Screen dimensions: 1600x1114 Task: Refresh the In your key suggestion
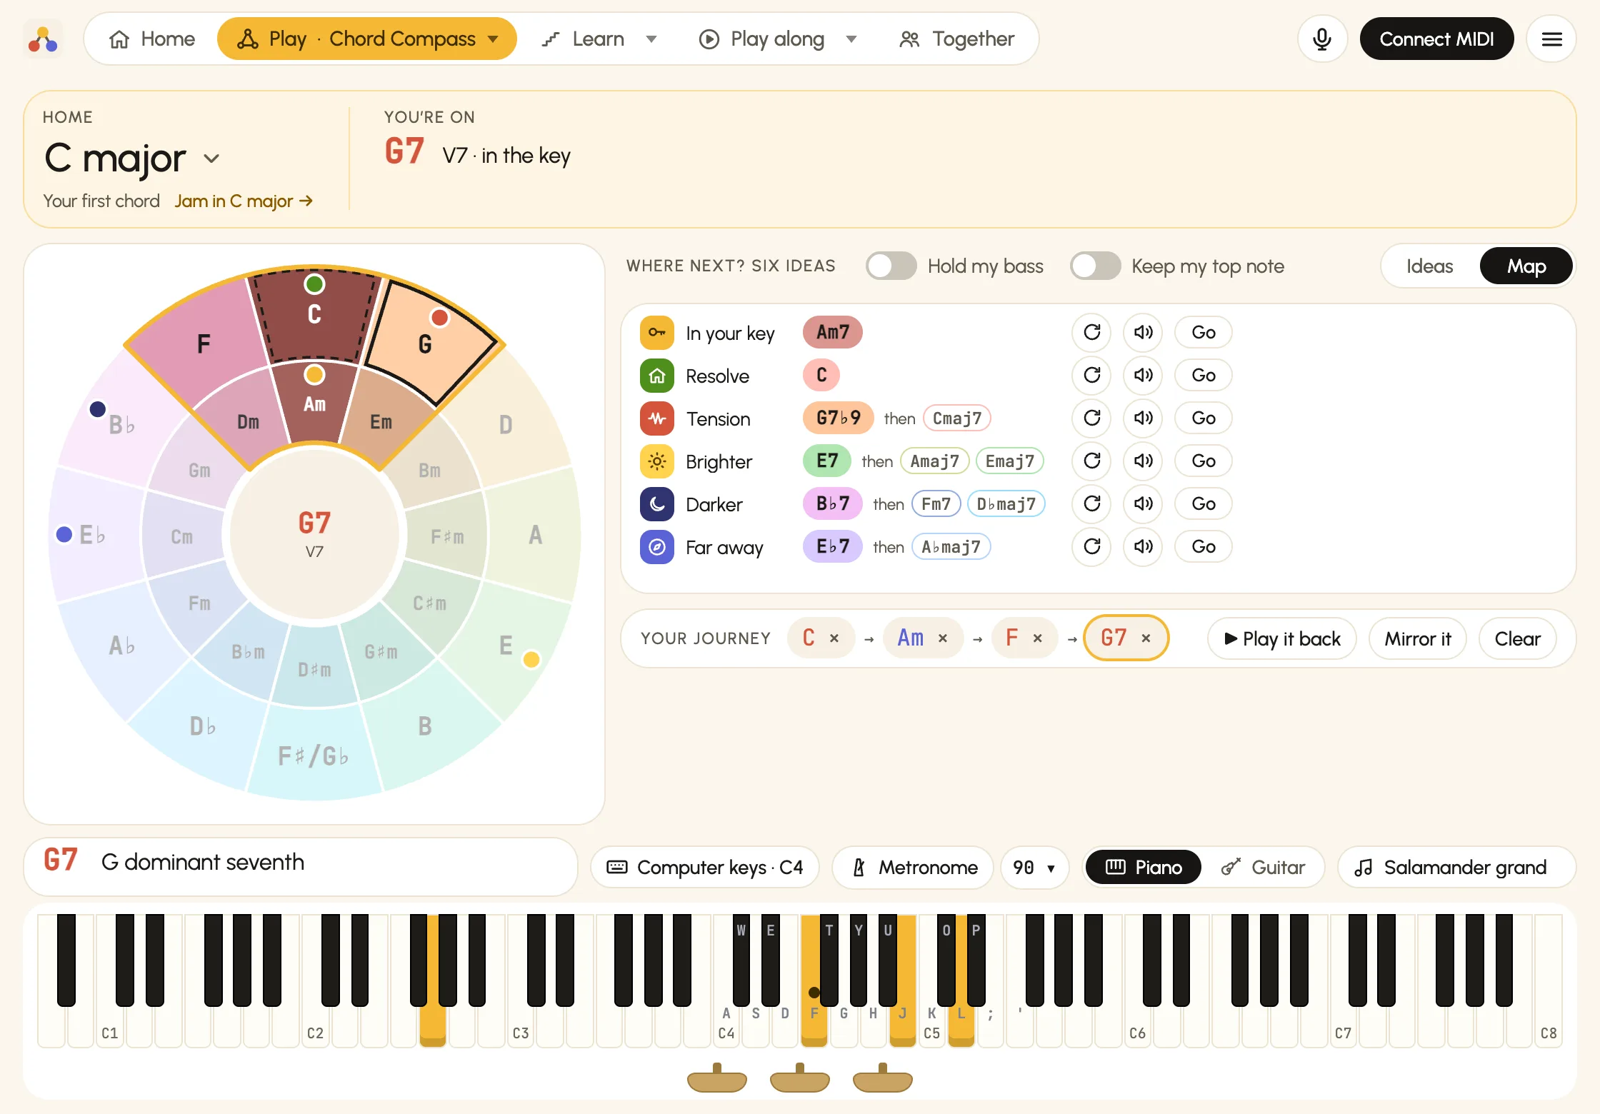pos(1091,332)
